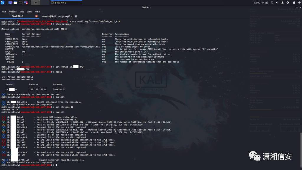Click the 'Required' column header
The width and height of the screenshot is (302, 170).
click(107, 34)
